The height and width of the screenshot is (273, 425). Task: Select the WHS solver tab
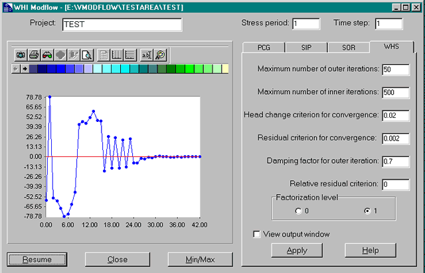point(391,46)
